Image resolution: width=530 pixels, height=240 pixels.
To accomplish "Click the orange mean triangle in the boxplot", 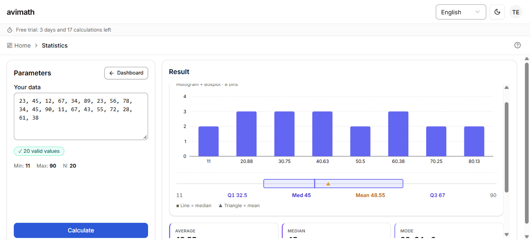I will pos(328,184).
